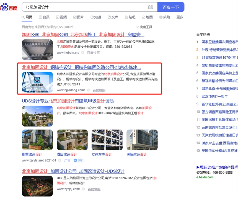Open 百度快照 for www.hebom.cn result
238x198 pixels.
[93, 53]
